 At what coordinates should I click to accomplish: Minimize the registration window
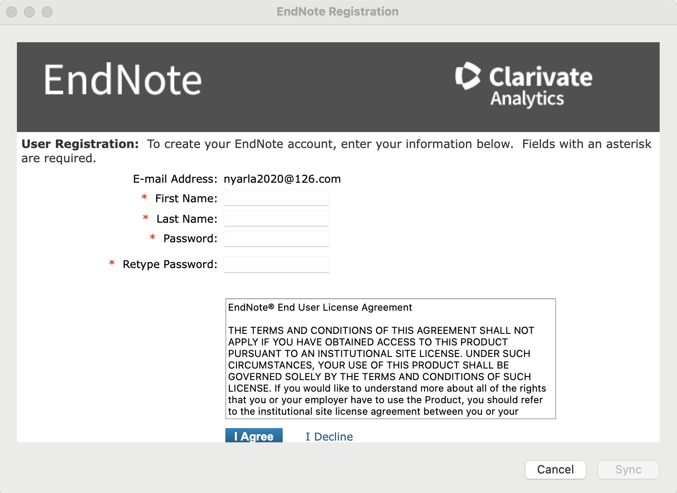coord(29,12)
